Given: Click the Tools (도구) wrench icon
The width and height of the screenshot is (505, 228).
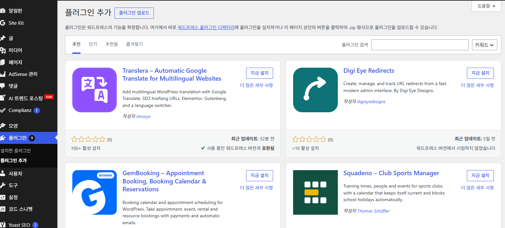Looking at the screenshot, I should coord(3,185).
